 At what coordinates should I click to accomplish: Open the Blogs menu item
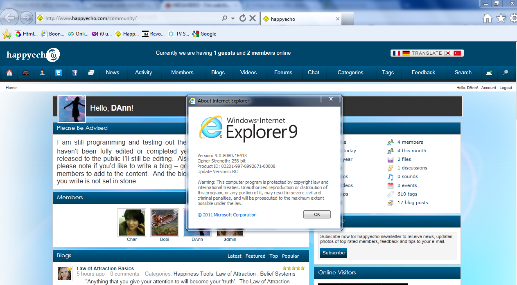tap(218, 72)
